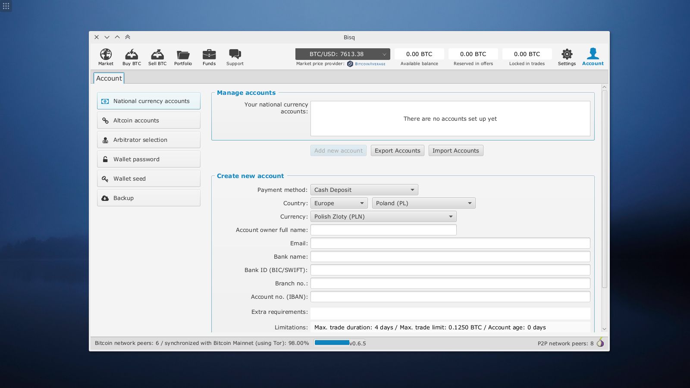Image resolution: width=690 pixels, height=388 pixels.
Task: Open the Sell BTC section
Action: point(157,54)
